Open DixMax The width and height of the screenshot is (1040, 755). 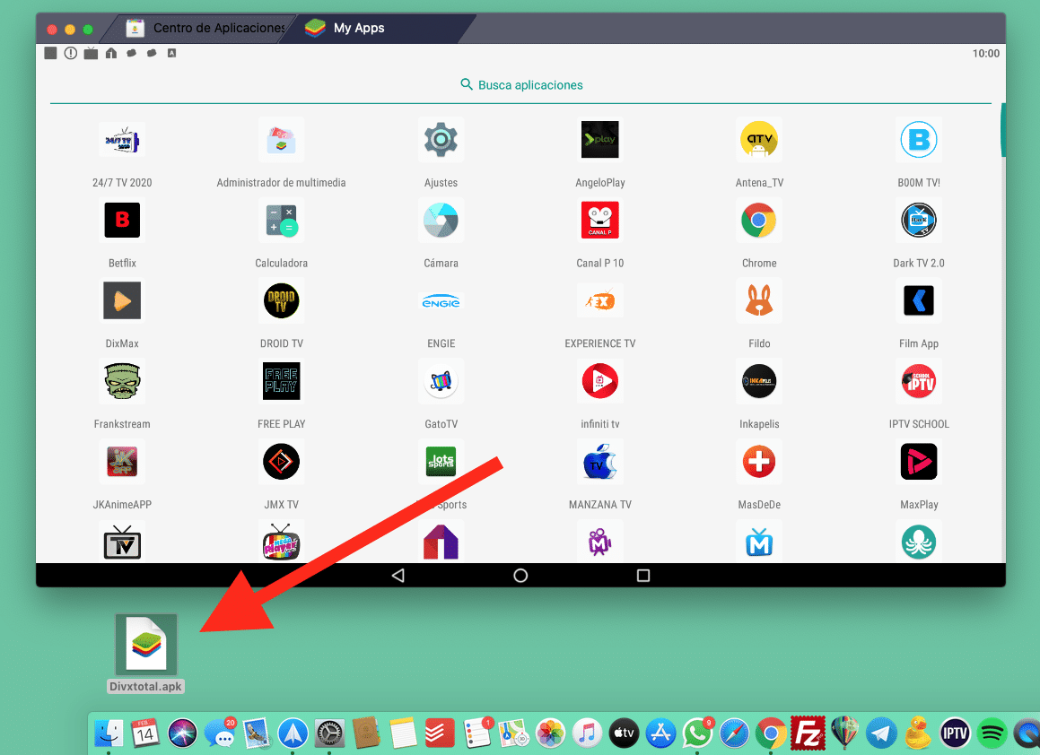point(122,300)
